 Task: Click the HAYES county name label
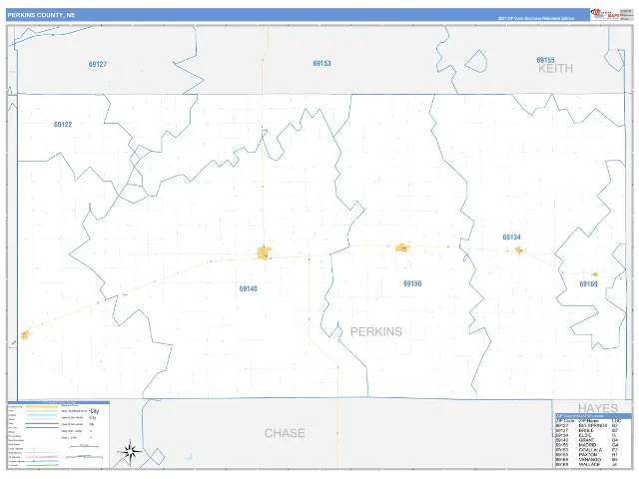598,408
